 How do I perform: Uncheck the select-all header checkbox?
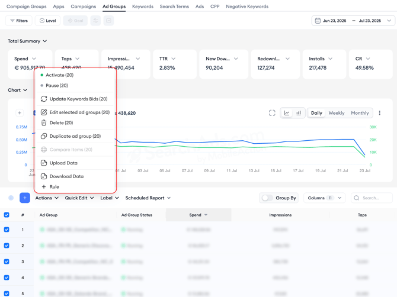click(x=7, y=215)
